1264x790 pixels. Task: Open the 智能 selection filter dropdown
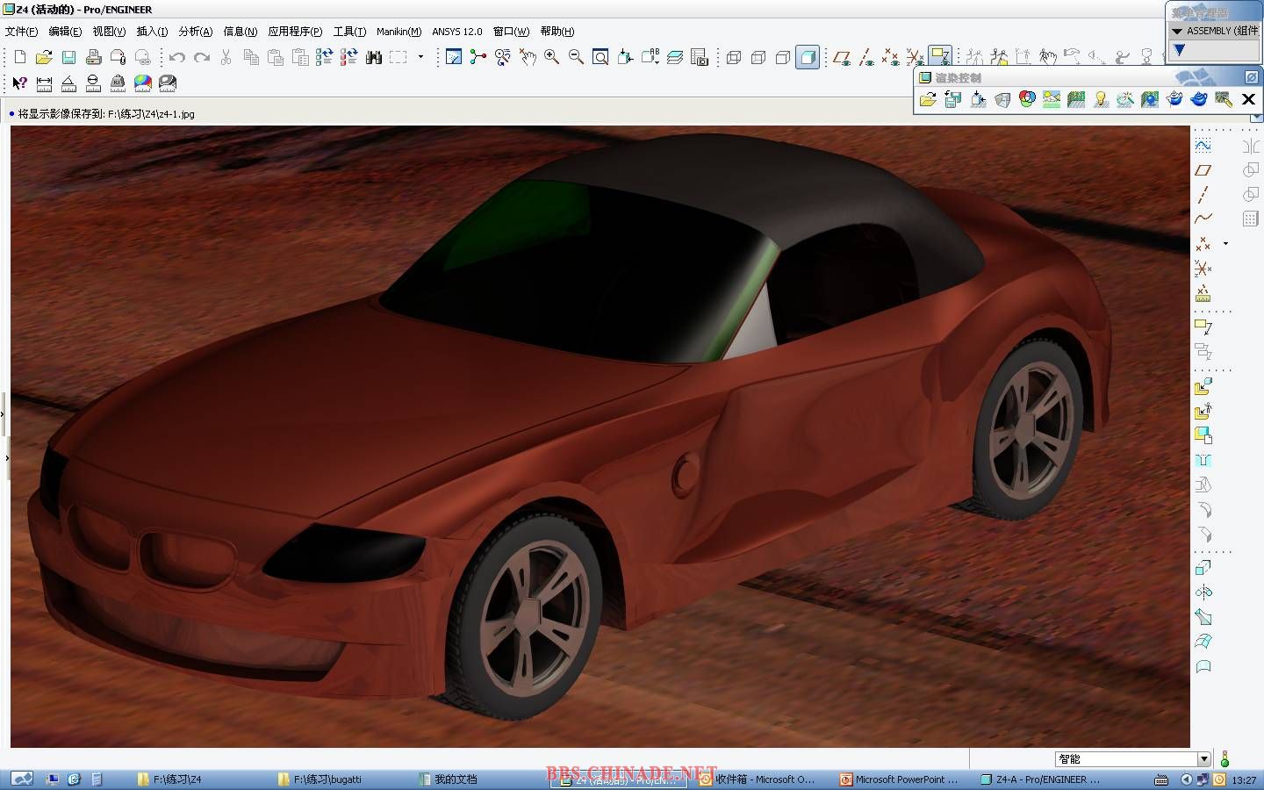pos(1203,759)
